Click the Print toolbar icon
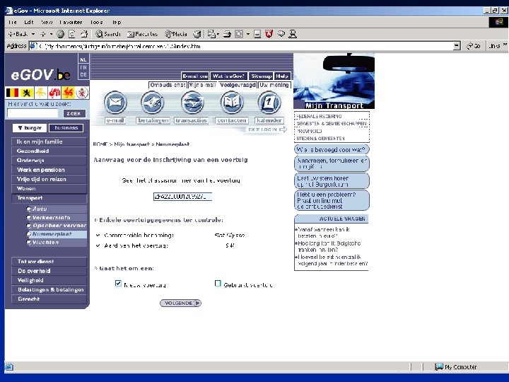 227,34
